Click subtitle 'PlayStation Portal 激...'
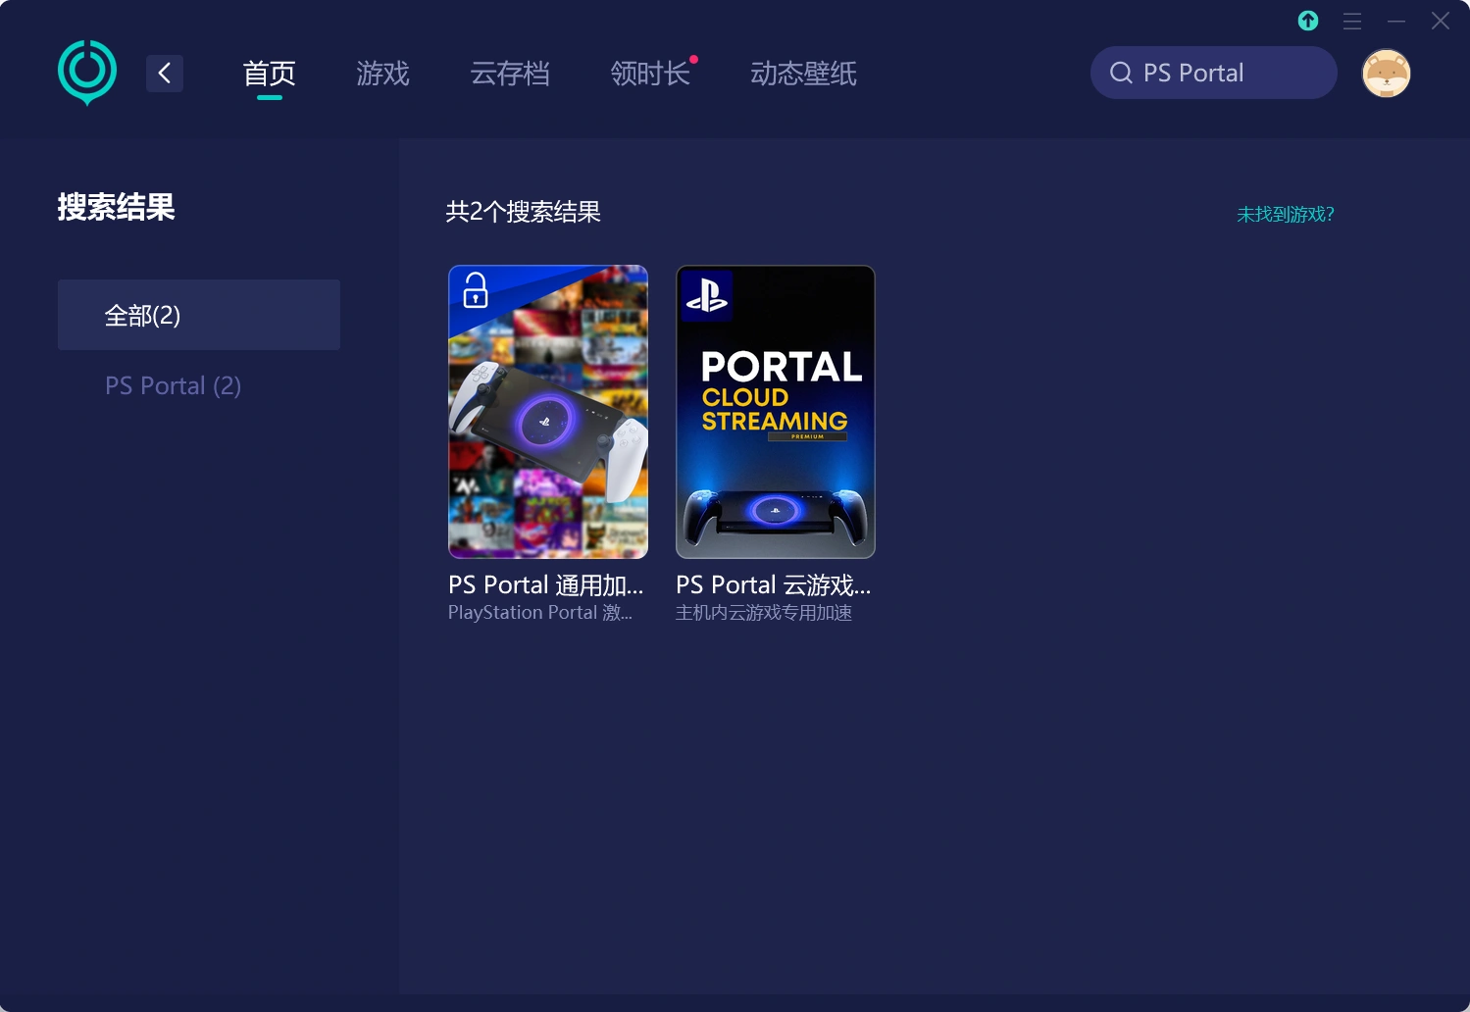The image size is (1470, 1012). [540, 613]
